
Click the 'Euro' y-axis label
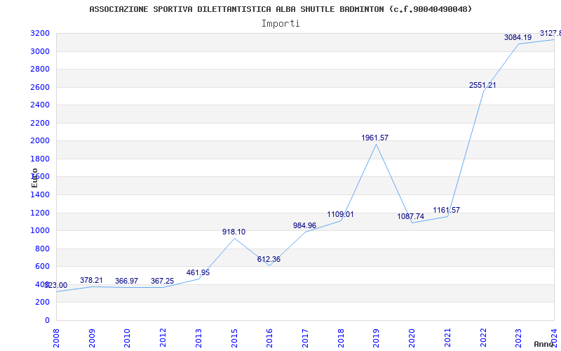point(34,178)
